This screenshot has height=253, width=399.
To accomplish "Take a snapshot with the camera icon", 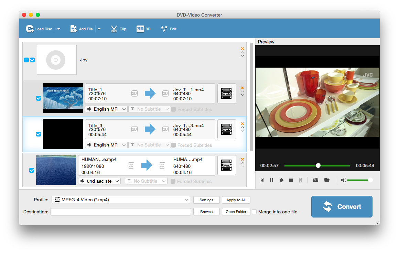I will click(315, 180).
